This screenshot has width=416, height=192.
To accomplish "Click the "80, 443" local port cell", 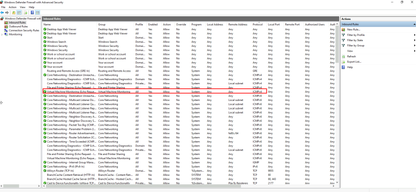I will tap(272, 179).
